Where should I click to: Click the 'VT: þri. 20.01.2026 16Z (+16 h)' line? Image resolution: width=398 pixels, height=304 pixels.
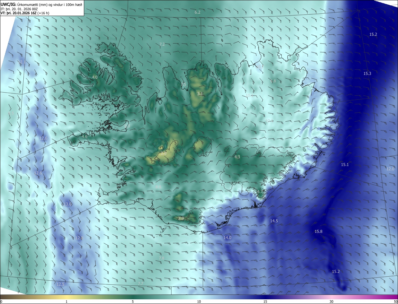(25, 13)
